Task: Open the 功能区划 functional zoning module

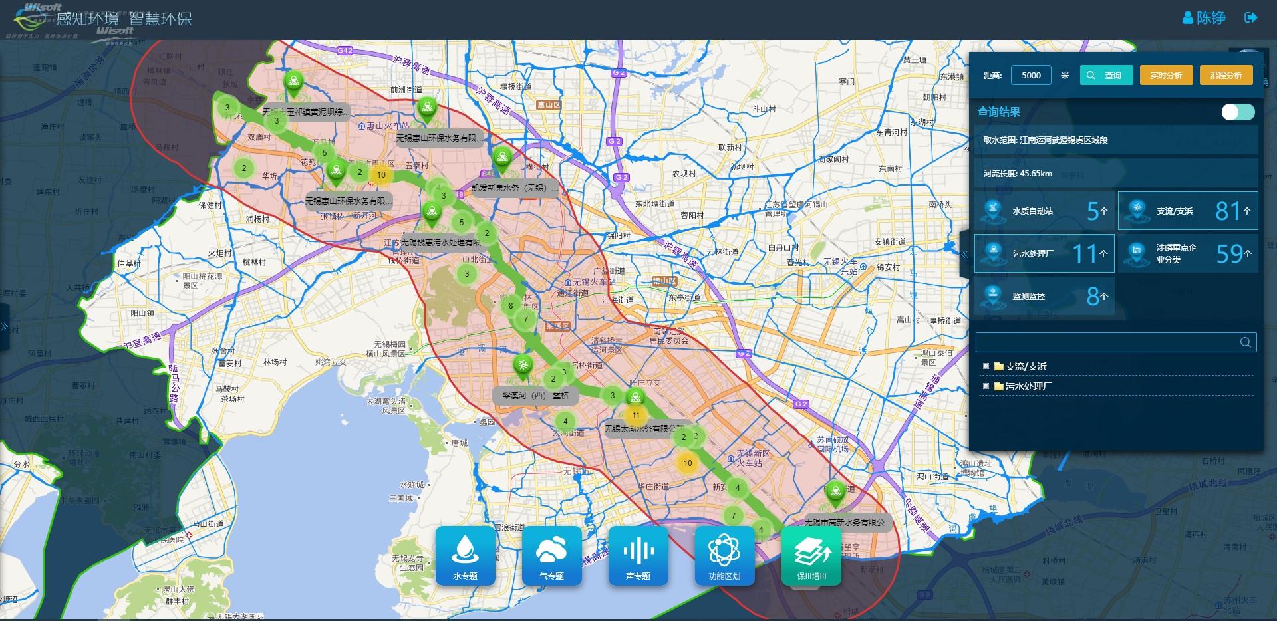Action: click(x=724, y=556)
